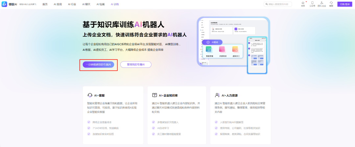Focus the 请输入要搜索的内容 search field
The height and width of the screenshot is (147, 355).
click(x=278, y=4)
